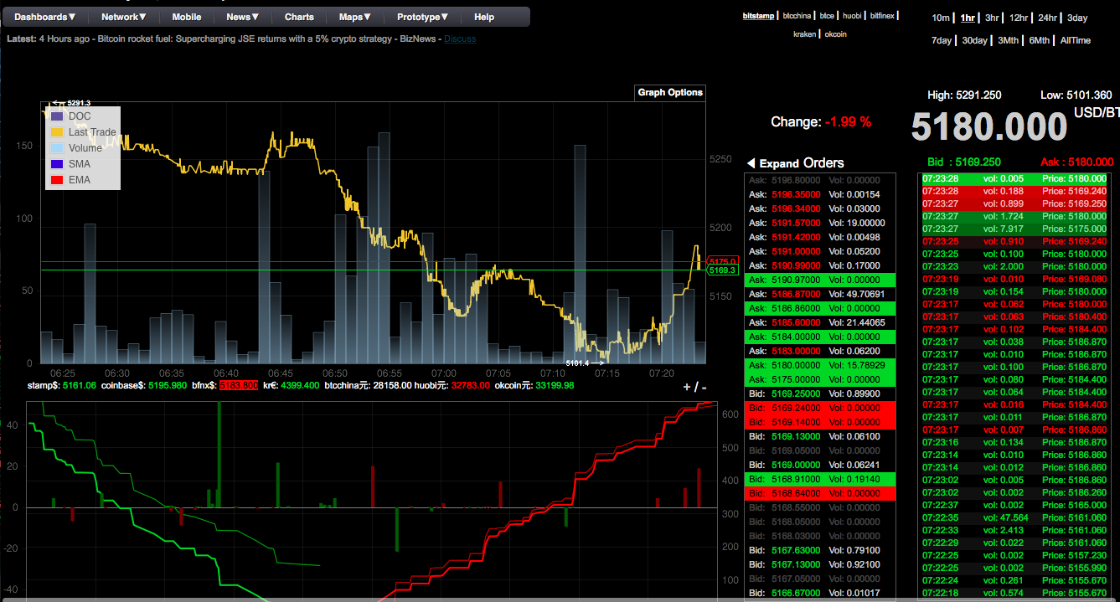Toggle the Volume series in chart legend
The image size is (1120, 602).
pos(85,148)
